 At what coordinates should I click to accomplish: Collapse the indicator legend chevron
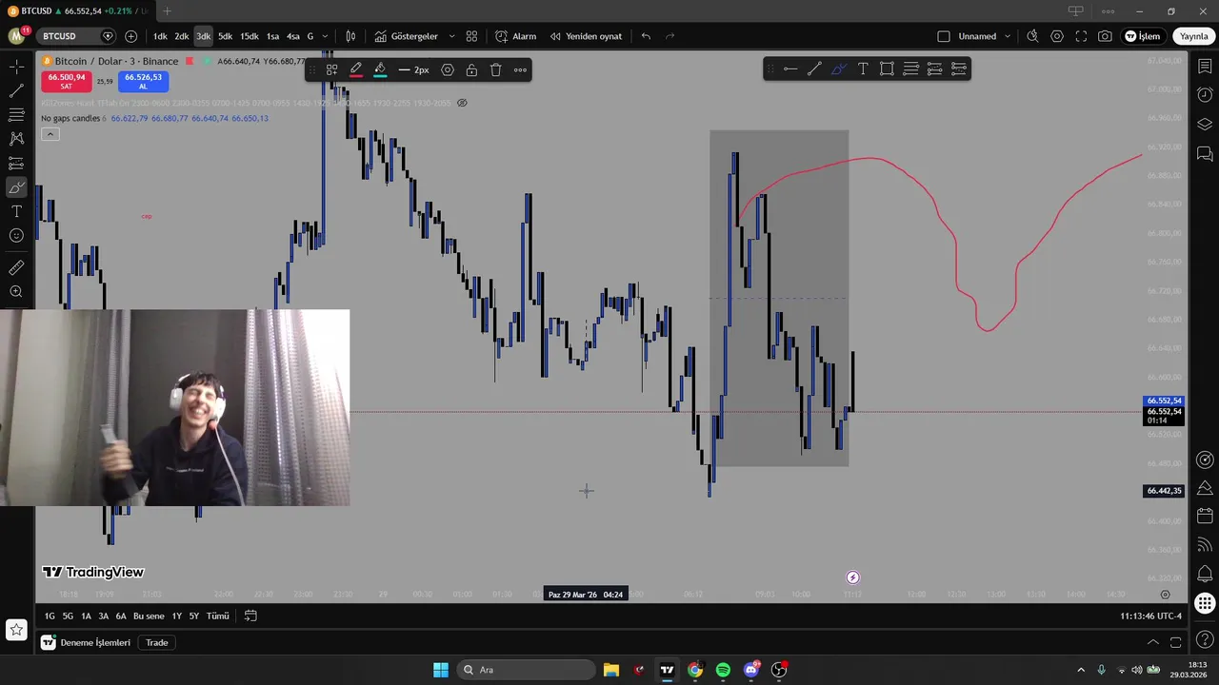pos(50,134)
